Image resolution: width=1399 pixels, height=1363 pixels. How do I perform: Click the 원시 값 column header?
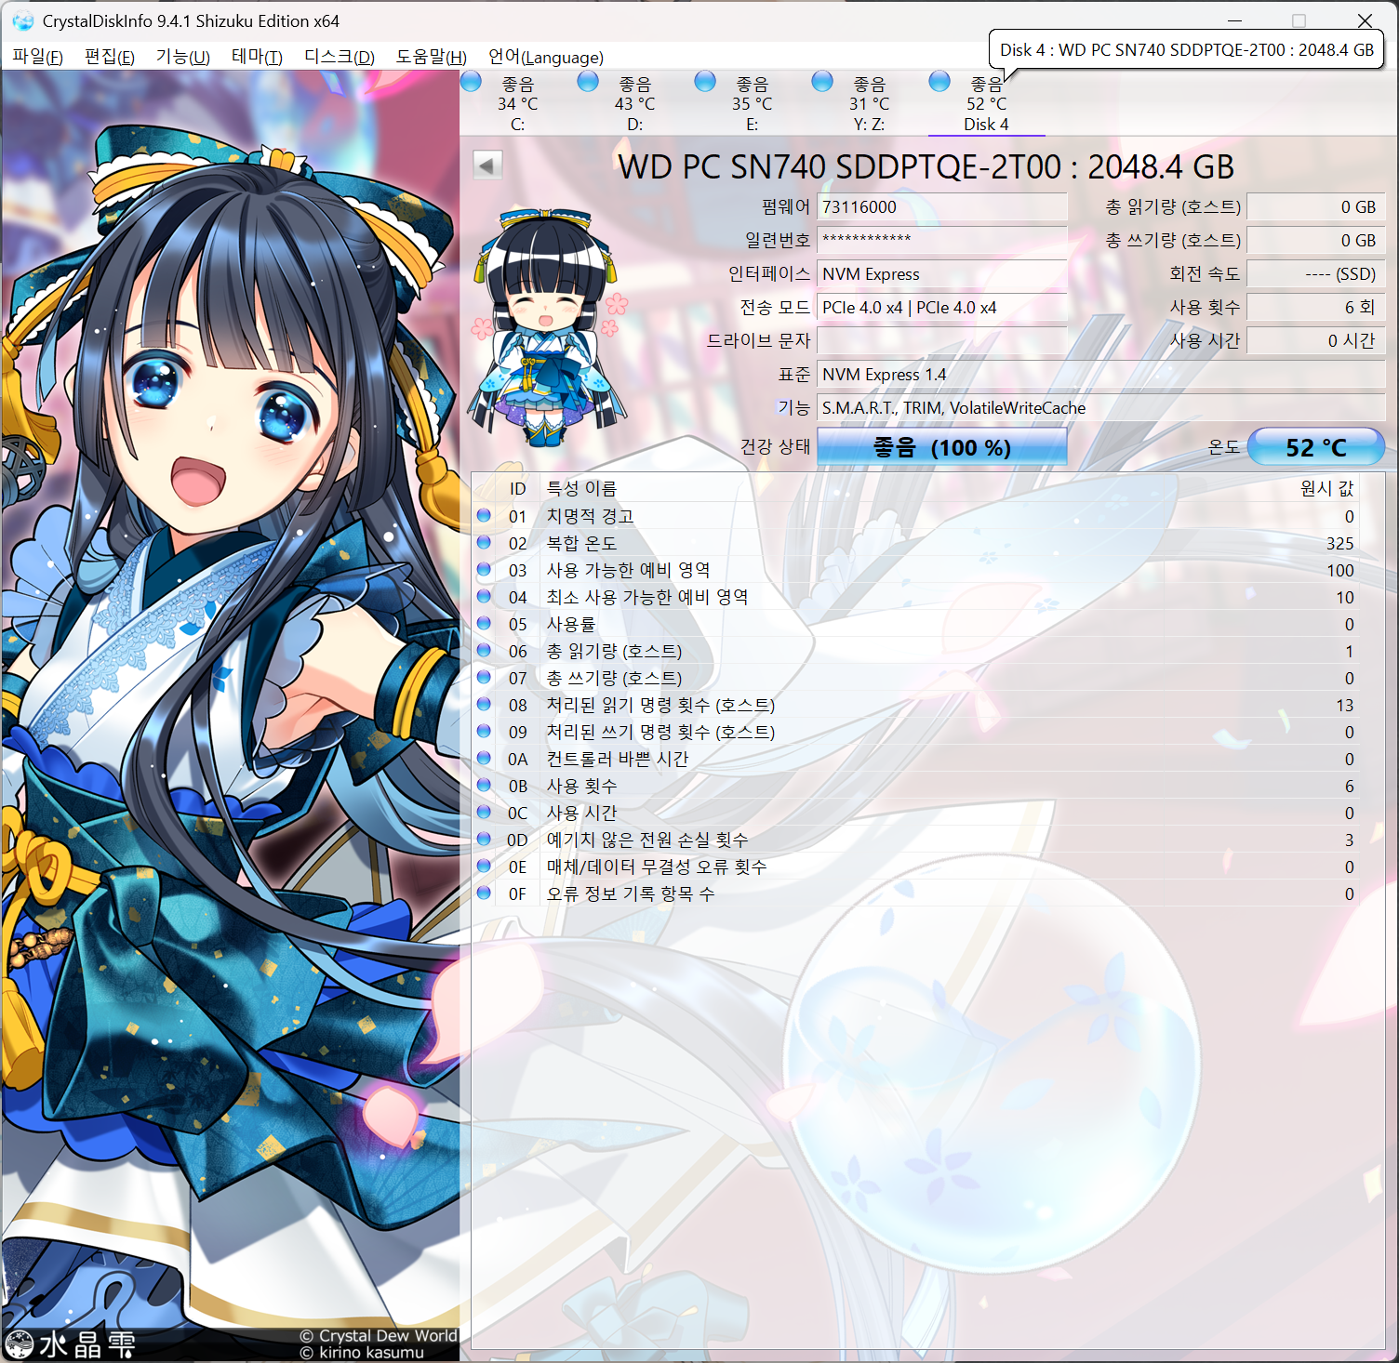point(1327,488)
